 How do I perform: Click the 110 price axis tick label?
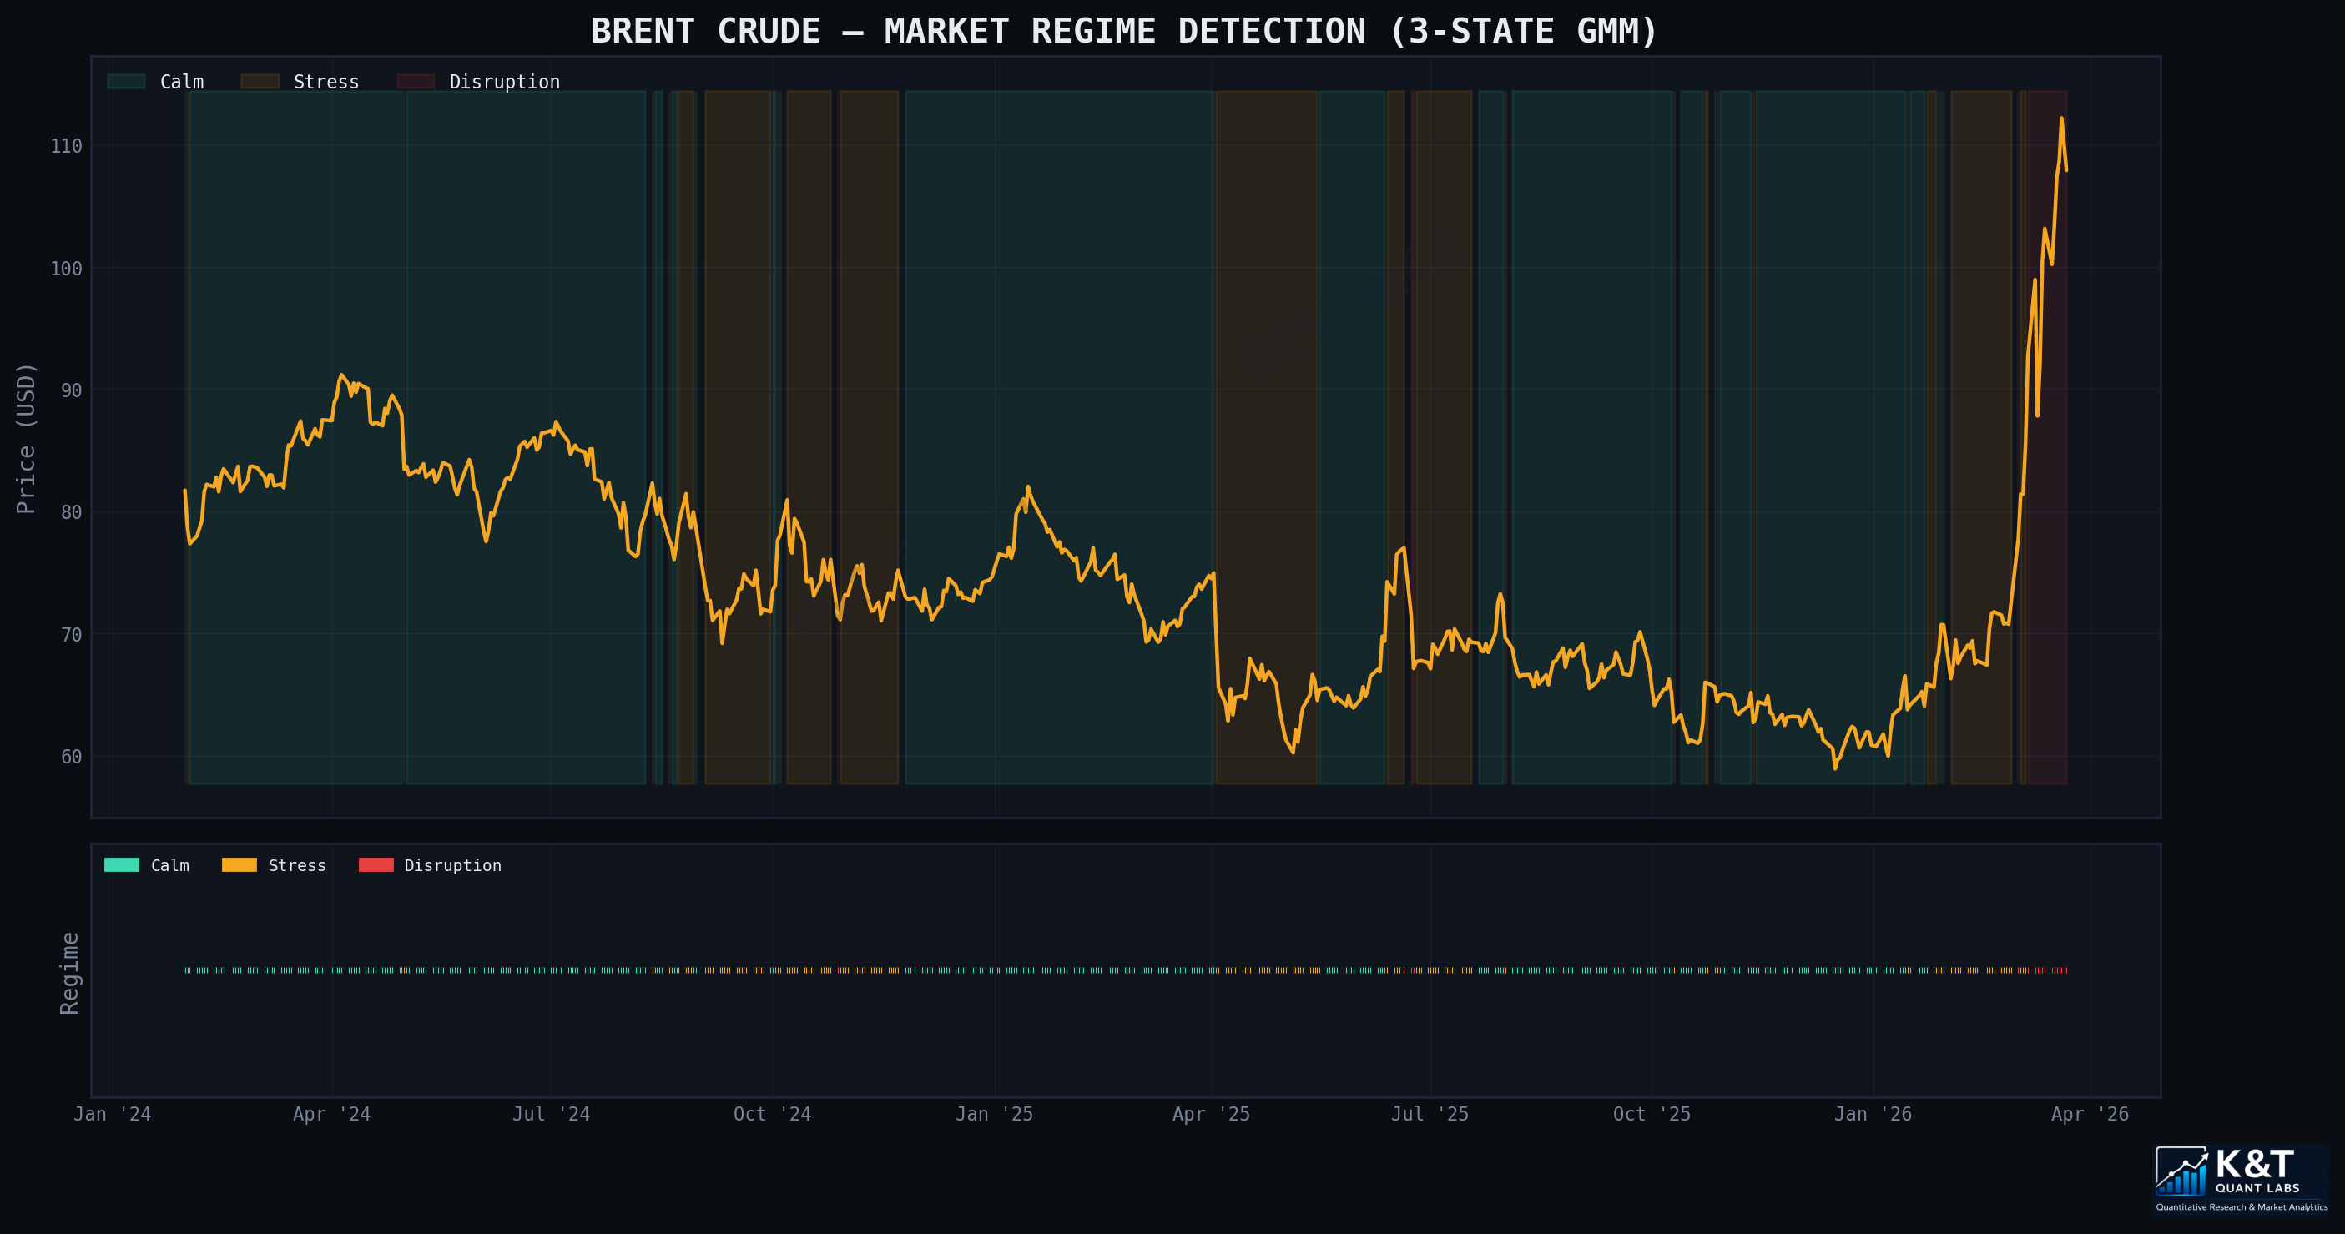(x=66, y=146)
